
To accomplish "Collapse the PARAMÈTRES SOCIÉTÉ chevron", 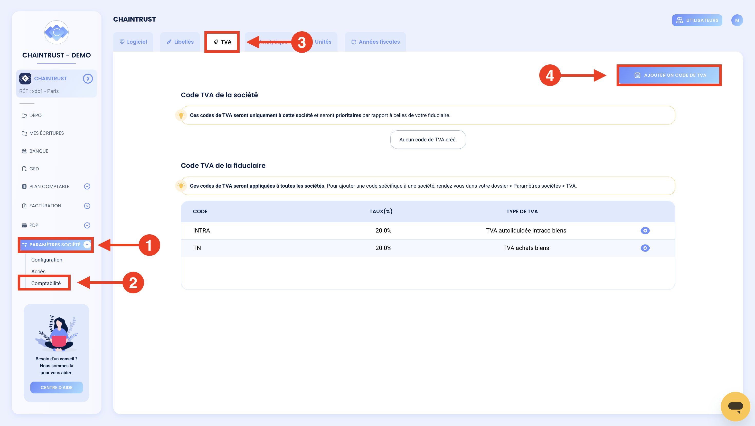I will point(87,245).
